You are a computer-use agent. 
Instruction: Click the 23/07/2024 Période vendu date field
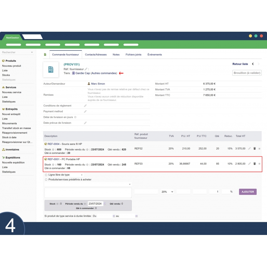(x=95, y=204)
